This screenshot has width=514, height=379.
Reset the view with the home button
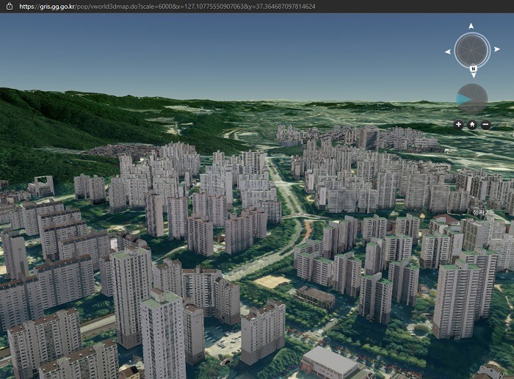click(x=472, y=124)
